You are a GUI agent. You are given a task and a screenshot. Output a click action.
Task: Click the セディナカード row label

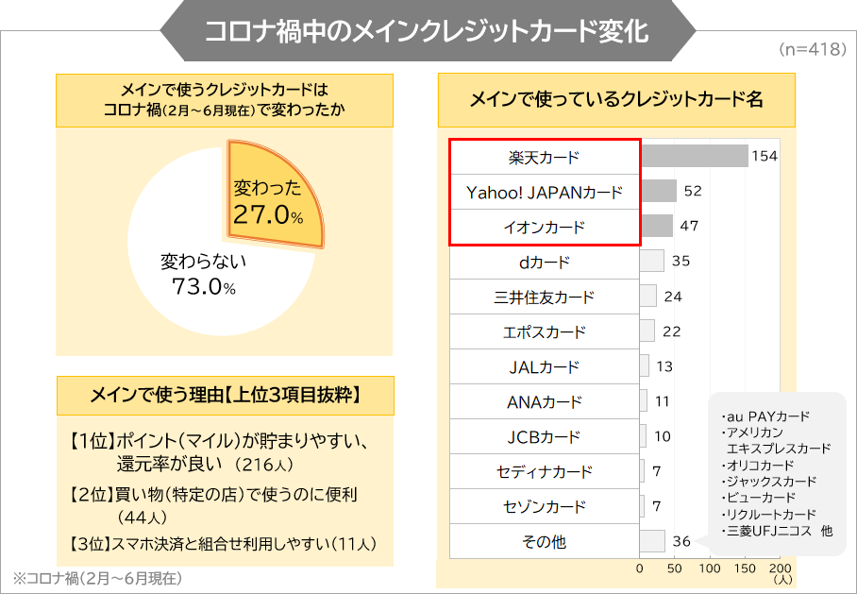tap(545, 471)
